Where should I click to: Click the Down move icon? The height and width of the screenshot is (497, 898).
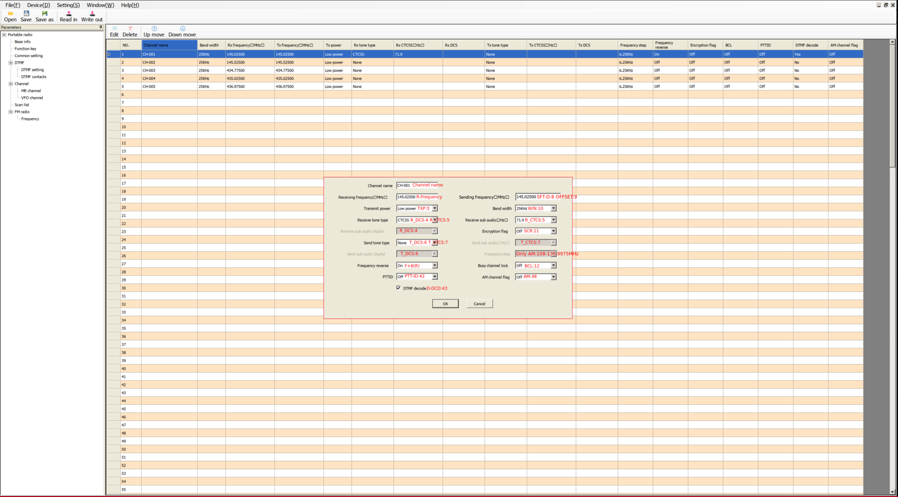coord(182,29)
